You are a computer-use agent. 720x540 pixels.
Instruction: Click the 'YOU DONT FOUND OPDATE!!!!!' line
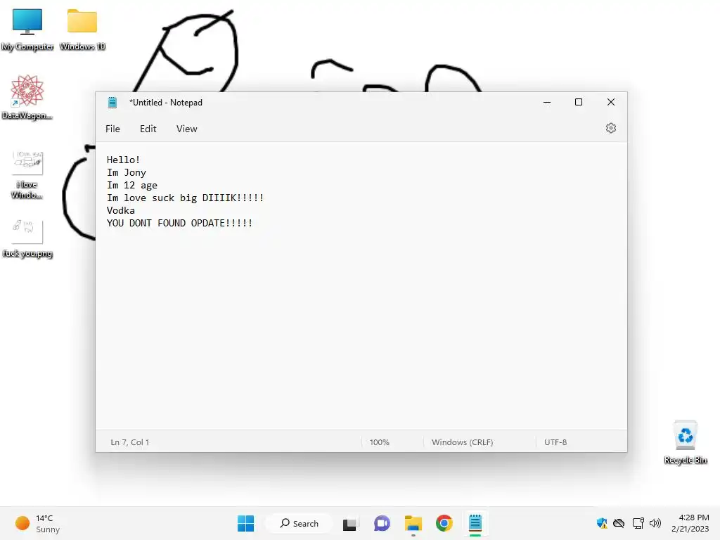179,223
